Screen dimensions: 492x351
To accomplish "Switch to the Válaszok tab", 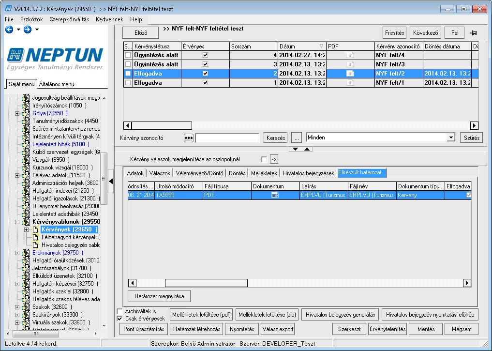I will pyautogui.click(x=160, y=173).
